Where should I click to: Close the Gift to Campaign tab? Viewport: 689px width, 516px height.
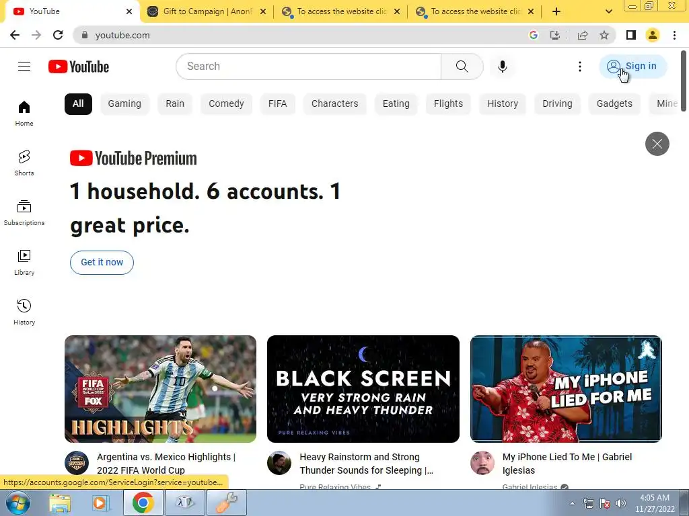tap(263, 12)
